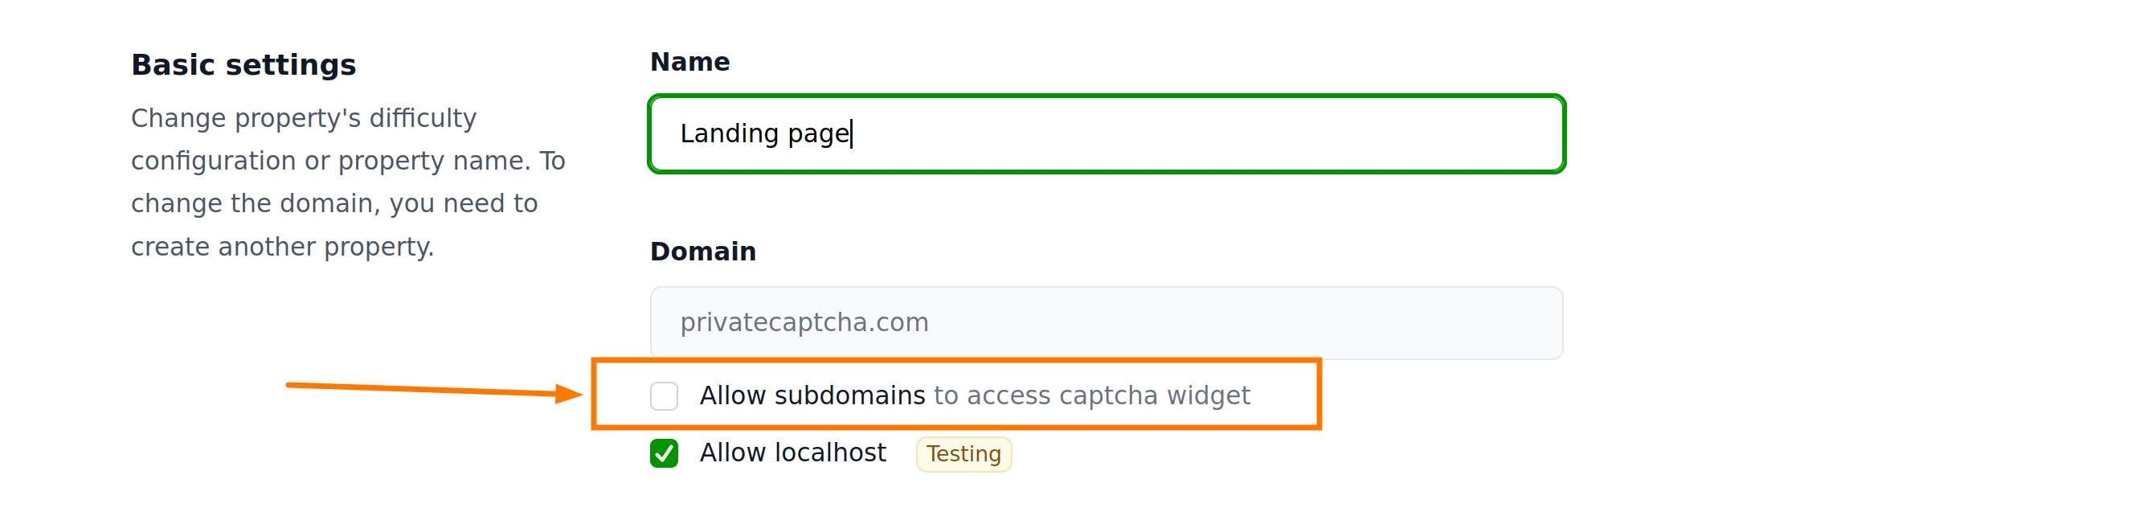Click the Allow localhost label text
This screenshot has height=520, width=2152.
[x=792, y=453]
